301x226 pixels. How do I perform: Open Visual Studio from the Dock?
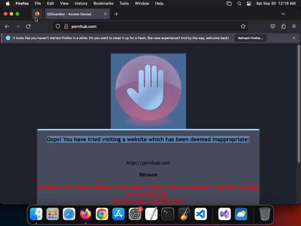click(225, 214)
